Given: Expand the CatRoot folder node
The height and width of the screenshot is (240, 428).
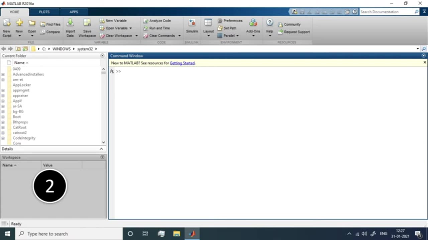Looking at the screenshot, I should click(x=3, y=128).
